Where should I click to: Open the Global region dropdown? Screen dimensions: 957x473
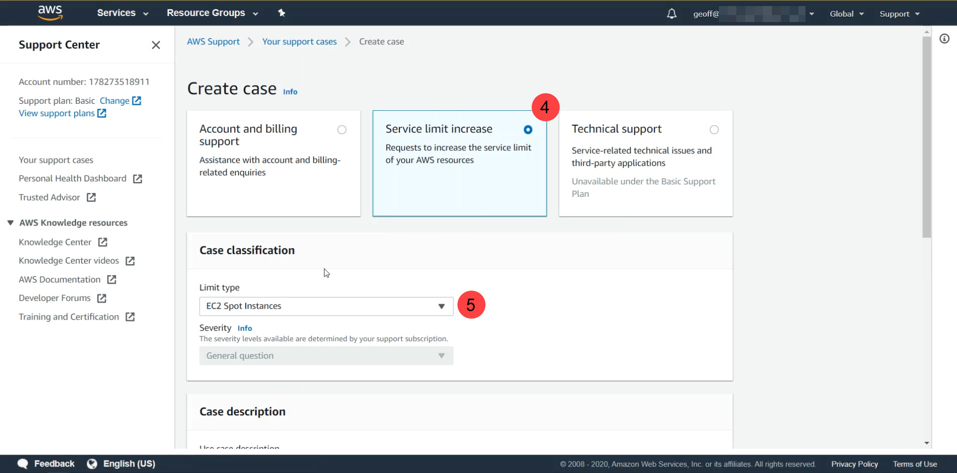(847, 14)
